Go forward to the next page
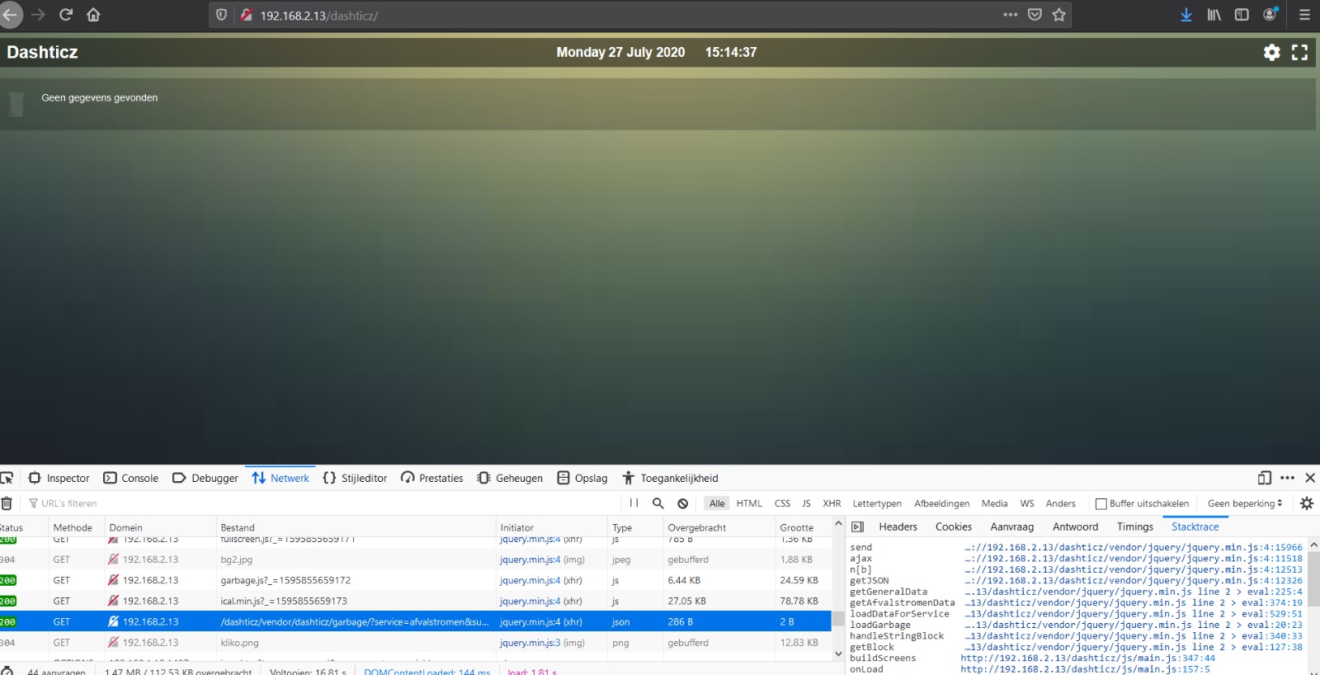Screen dimensions: 1320x675 coord(38,15)
